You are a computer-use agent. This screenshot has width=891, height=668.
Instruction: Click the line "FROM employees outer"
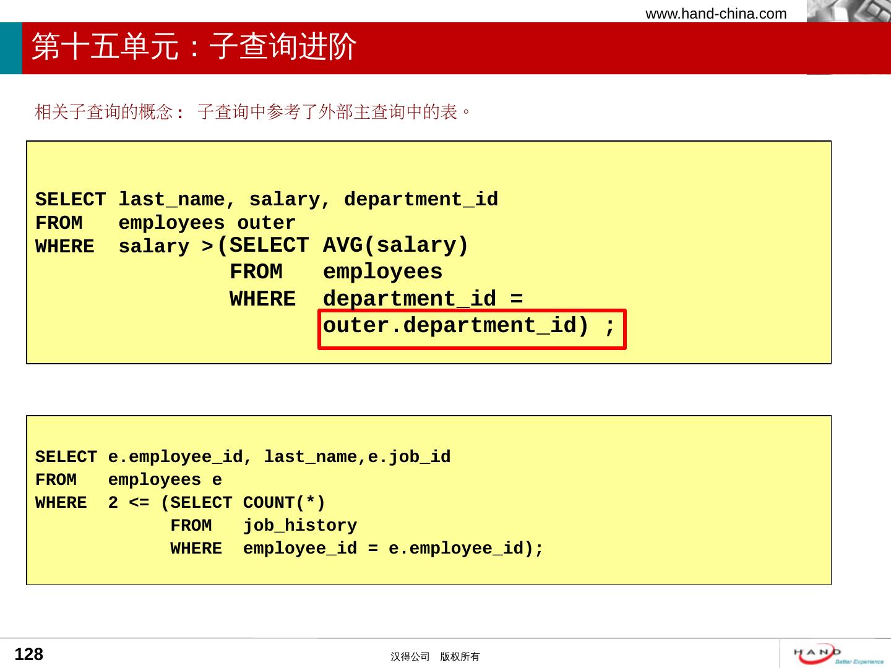[165, 223]
